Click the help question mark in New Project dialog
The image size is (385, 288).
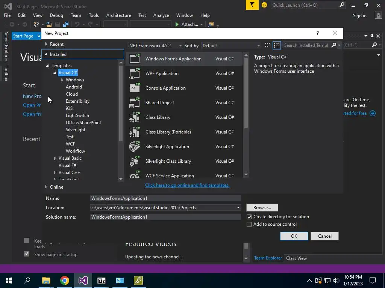point(317,33)
